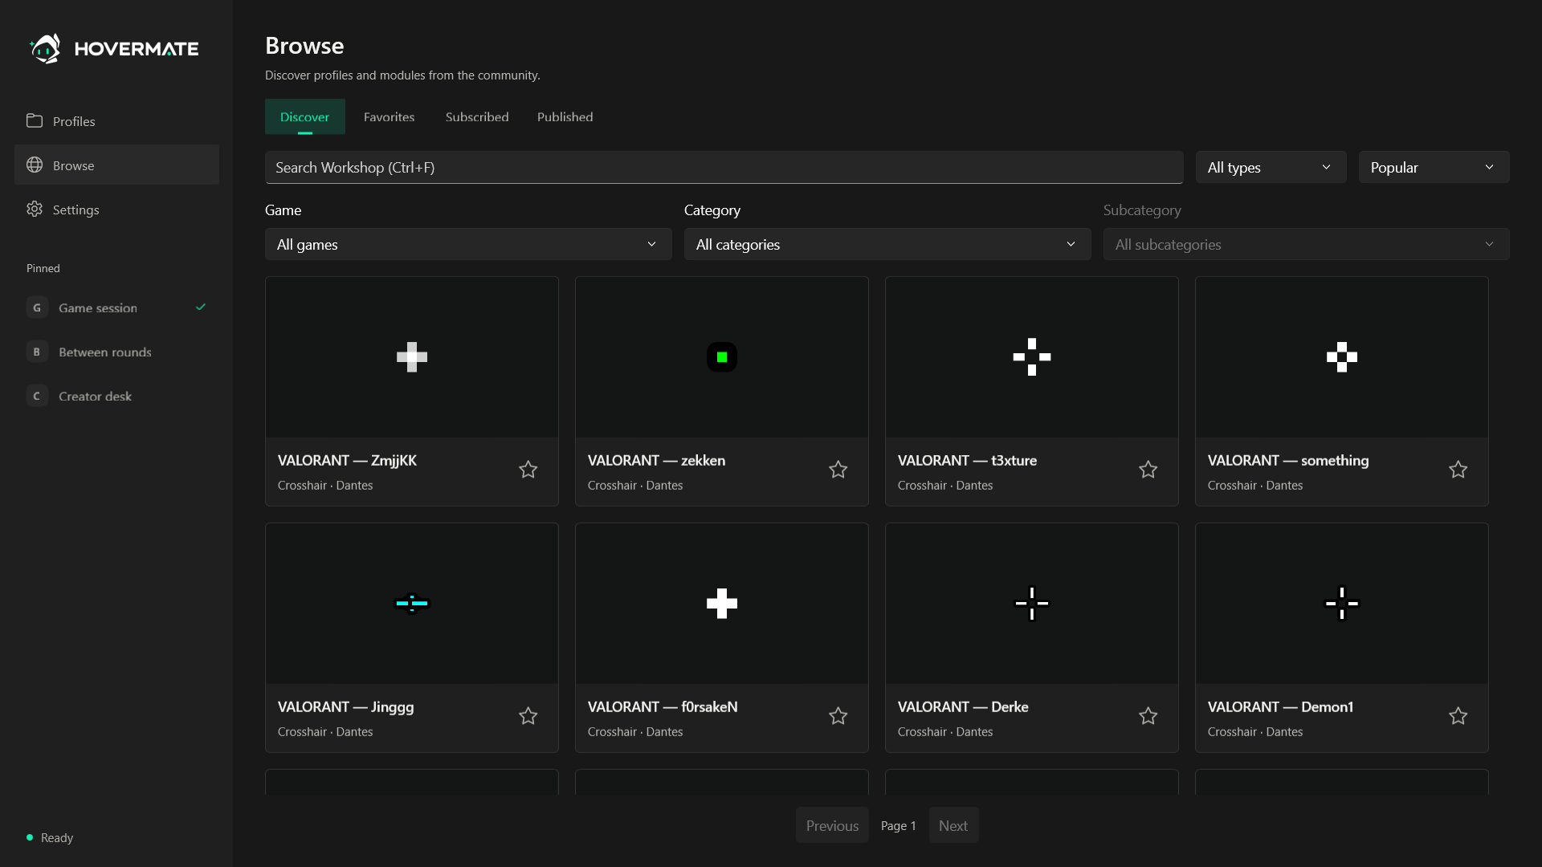
Task: Open the Subscribed tab
Action: 477,116
